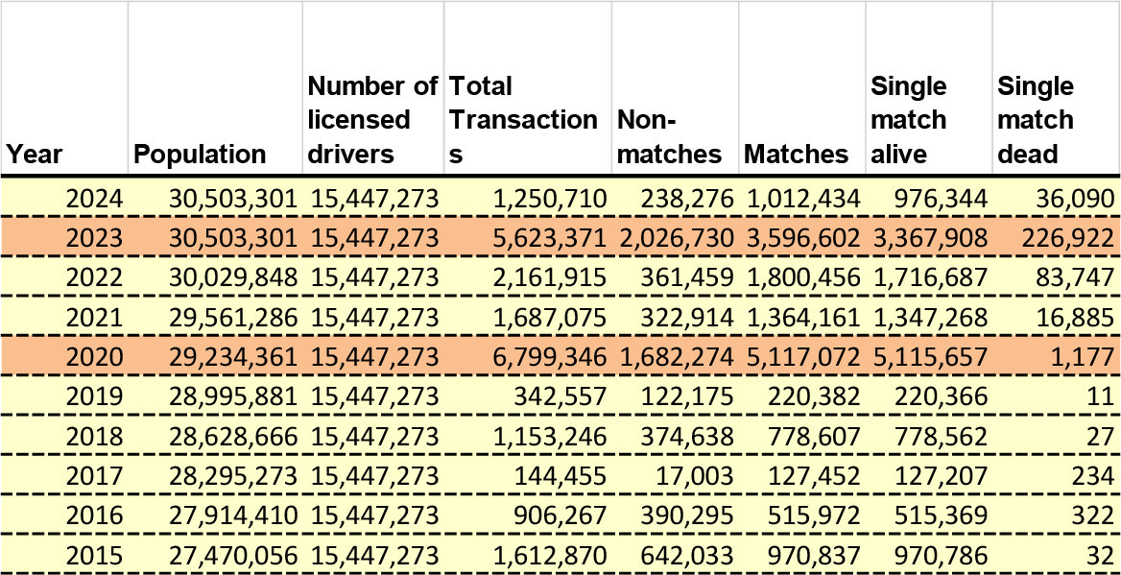This screenshot has width=1121, height=575.
Task: Select total transactions cell 342,557
Action: pos(561,396)
